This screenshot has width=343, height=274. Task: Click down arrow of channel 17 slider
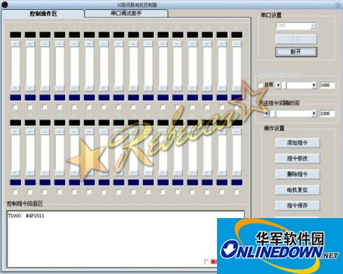coord(15,173)
